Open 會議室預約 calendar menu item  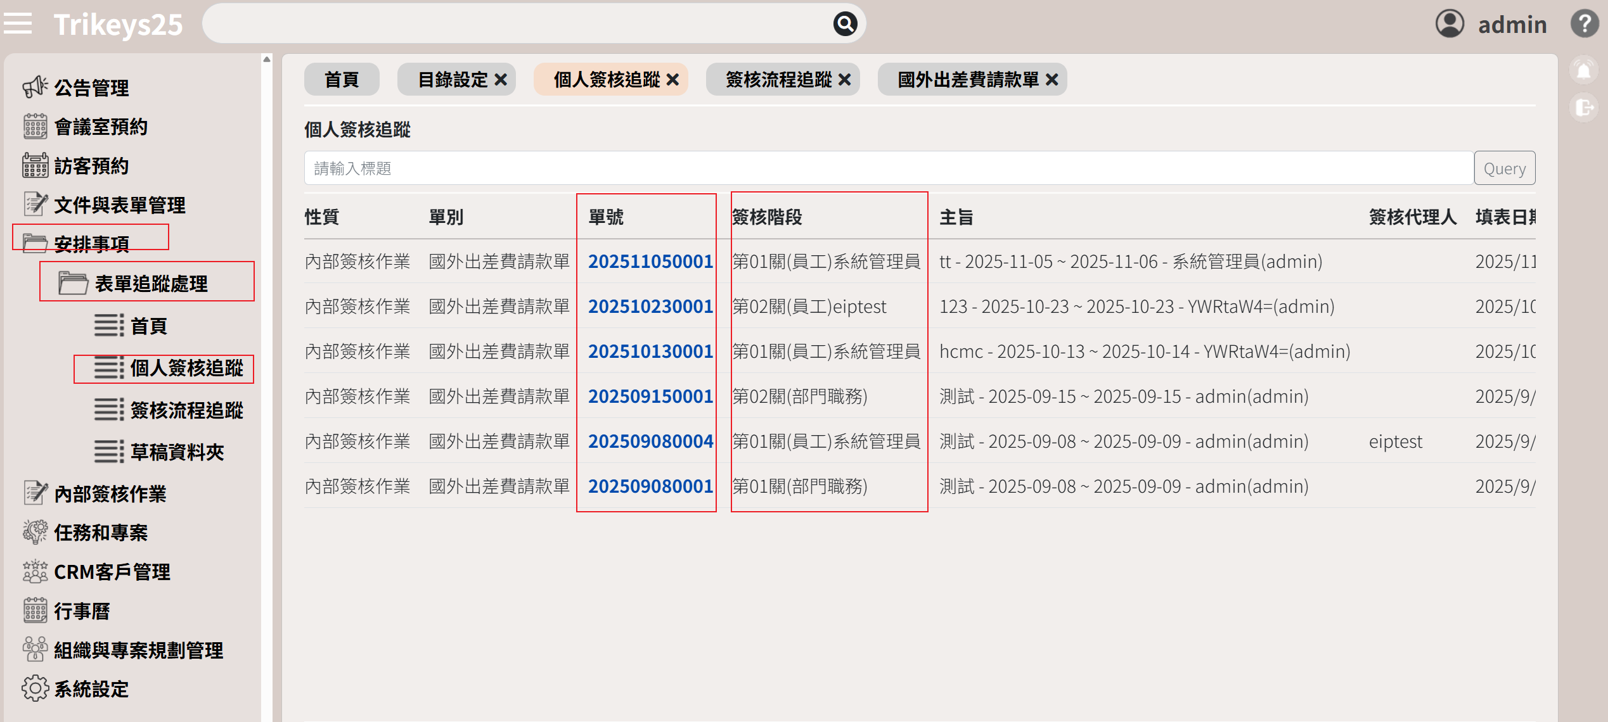pyautogui.click(x=100, y=127)
